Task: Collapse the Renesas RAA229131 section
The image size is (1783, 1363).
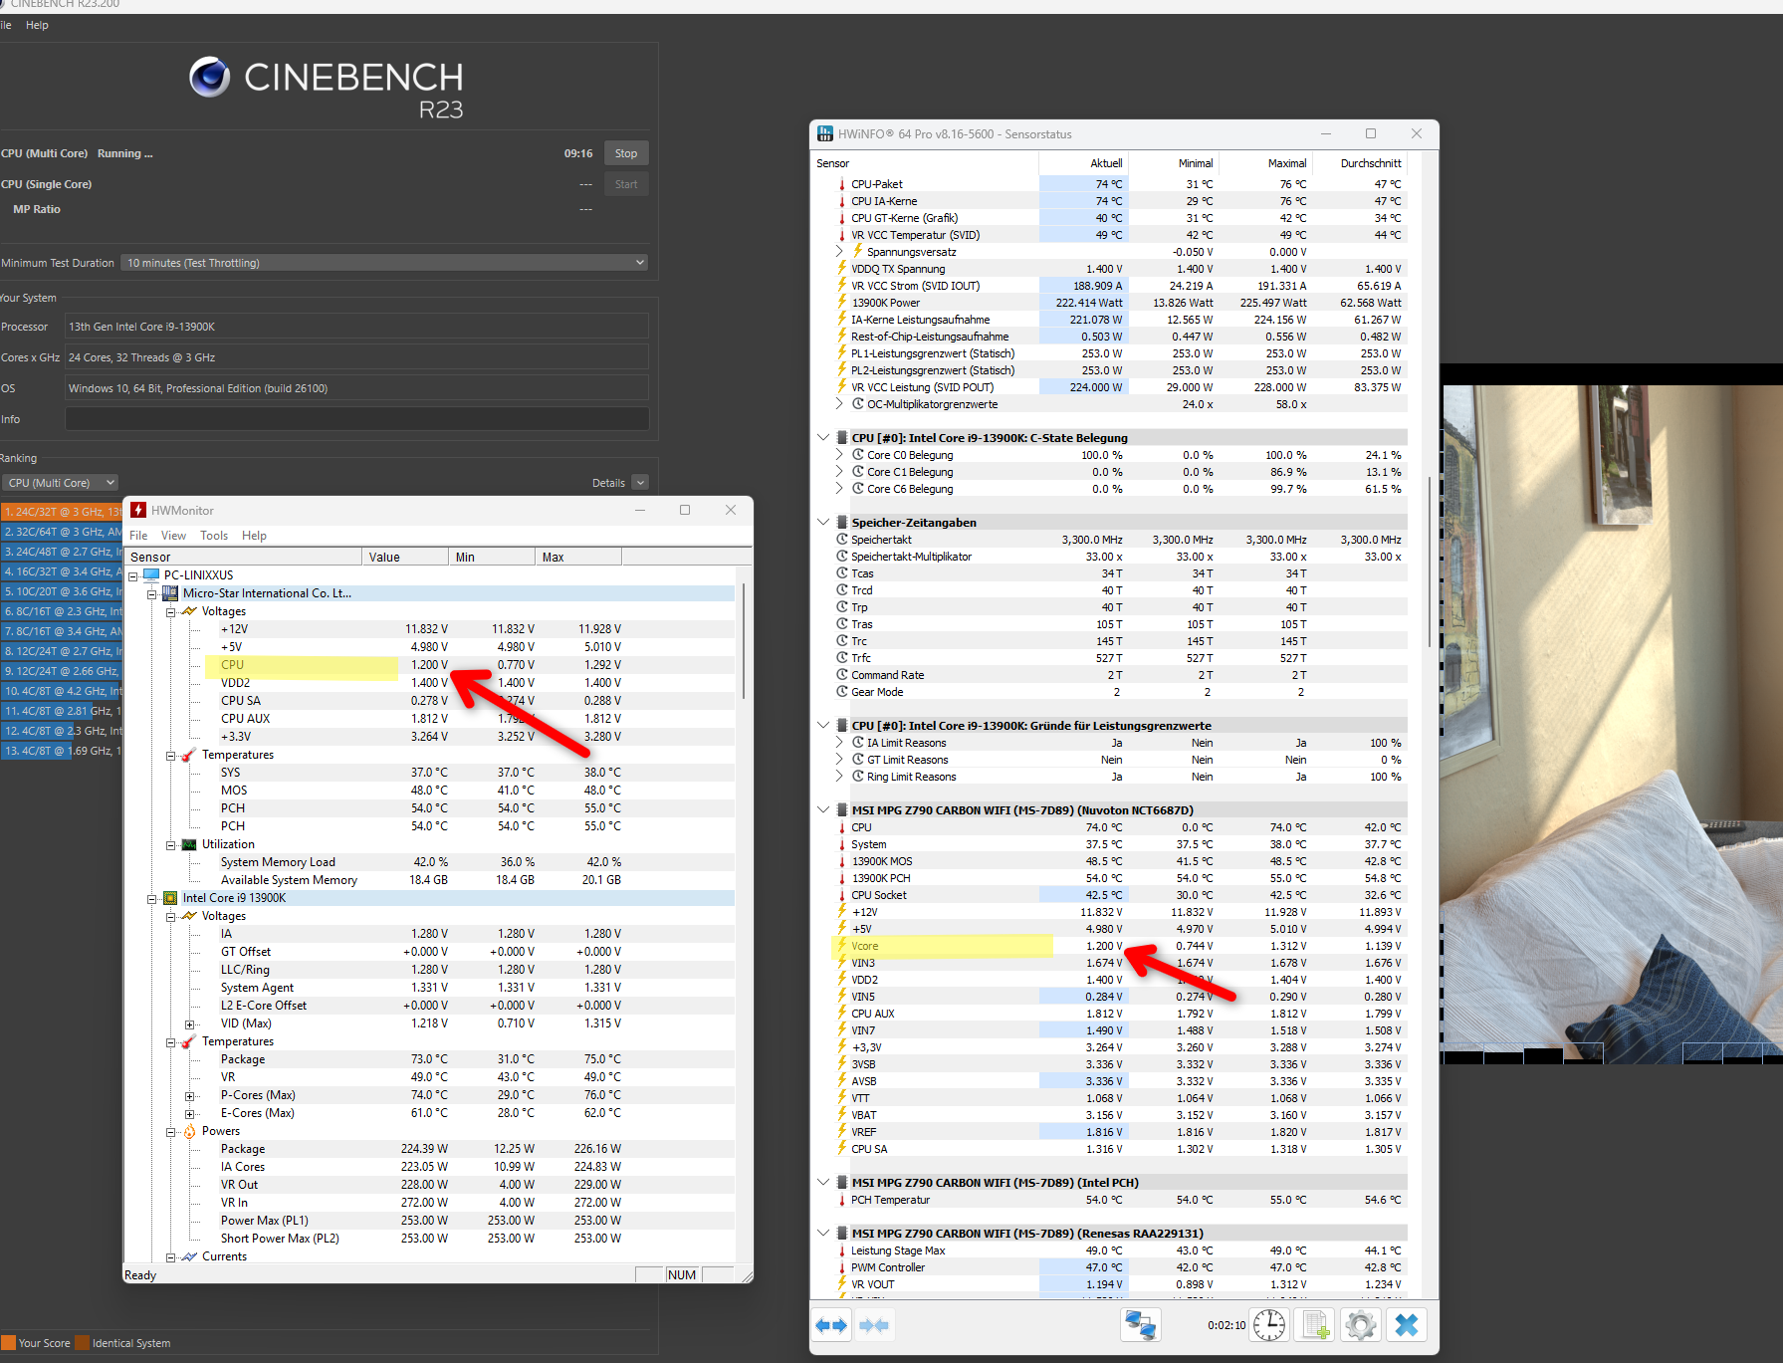Action: point(823,1233)
